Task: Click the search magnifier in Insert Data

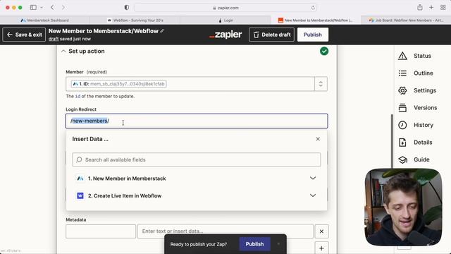Action: coord(79,159)
